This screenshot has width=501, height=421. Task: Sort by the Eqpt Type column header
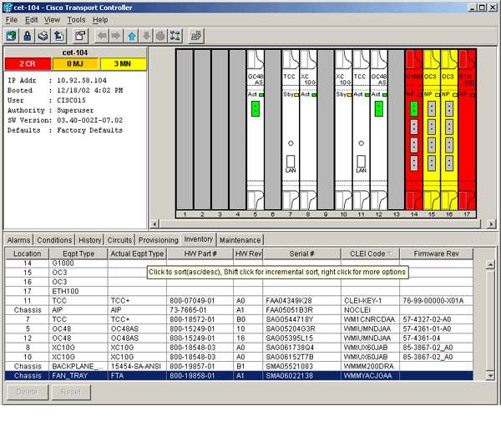click(x=78, y=254)
